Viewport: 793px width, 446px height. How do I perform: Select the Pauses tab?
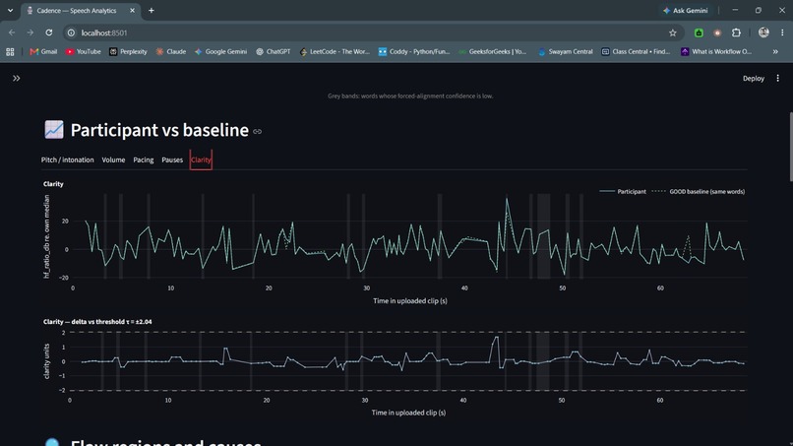172,159
